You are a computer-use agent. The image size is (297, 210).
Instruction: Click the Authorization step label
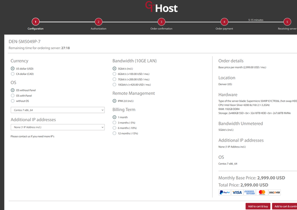98,29
